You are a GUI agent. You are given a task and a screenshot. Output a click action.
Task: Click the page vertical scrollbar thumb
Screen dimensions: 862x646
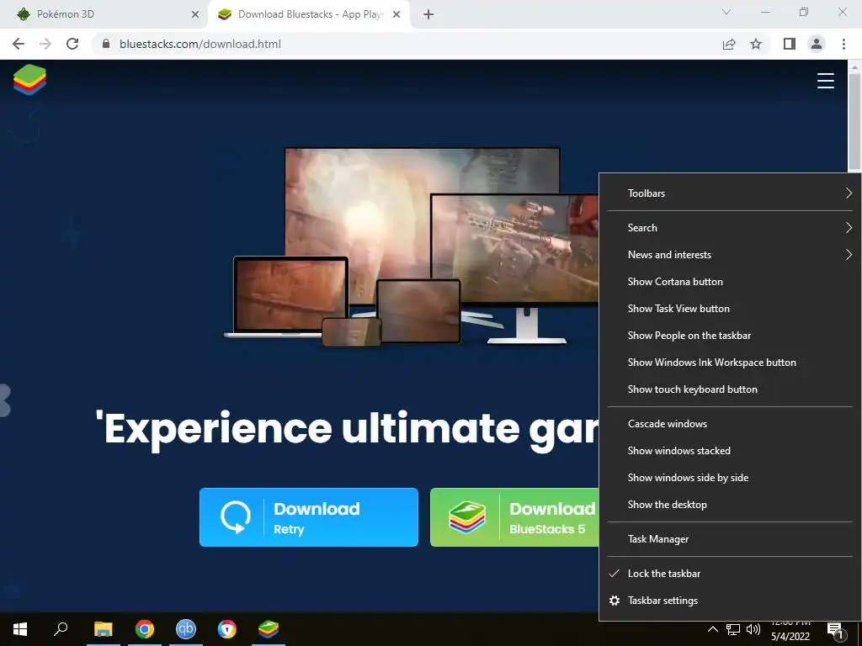coord(854,122)
